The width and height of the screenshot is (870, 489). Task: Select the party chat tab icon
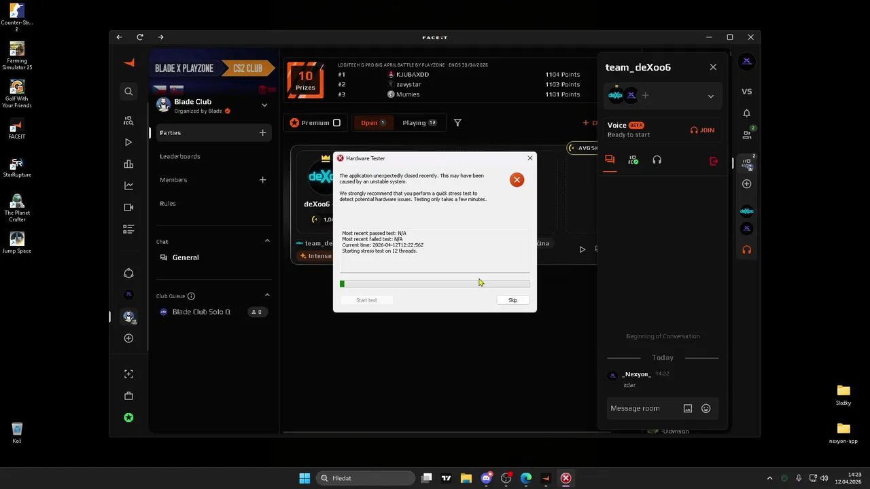click(610, 160)
